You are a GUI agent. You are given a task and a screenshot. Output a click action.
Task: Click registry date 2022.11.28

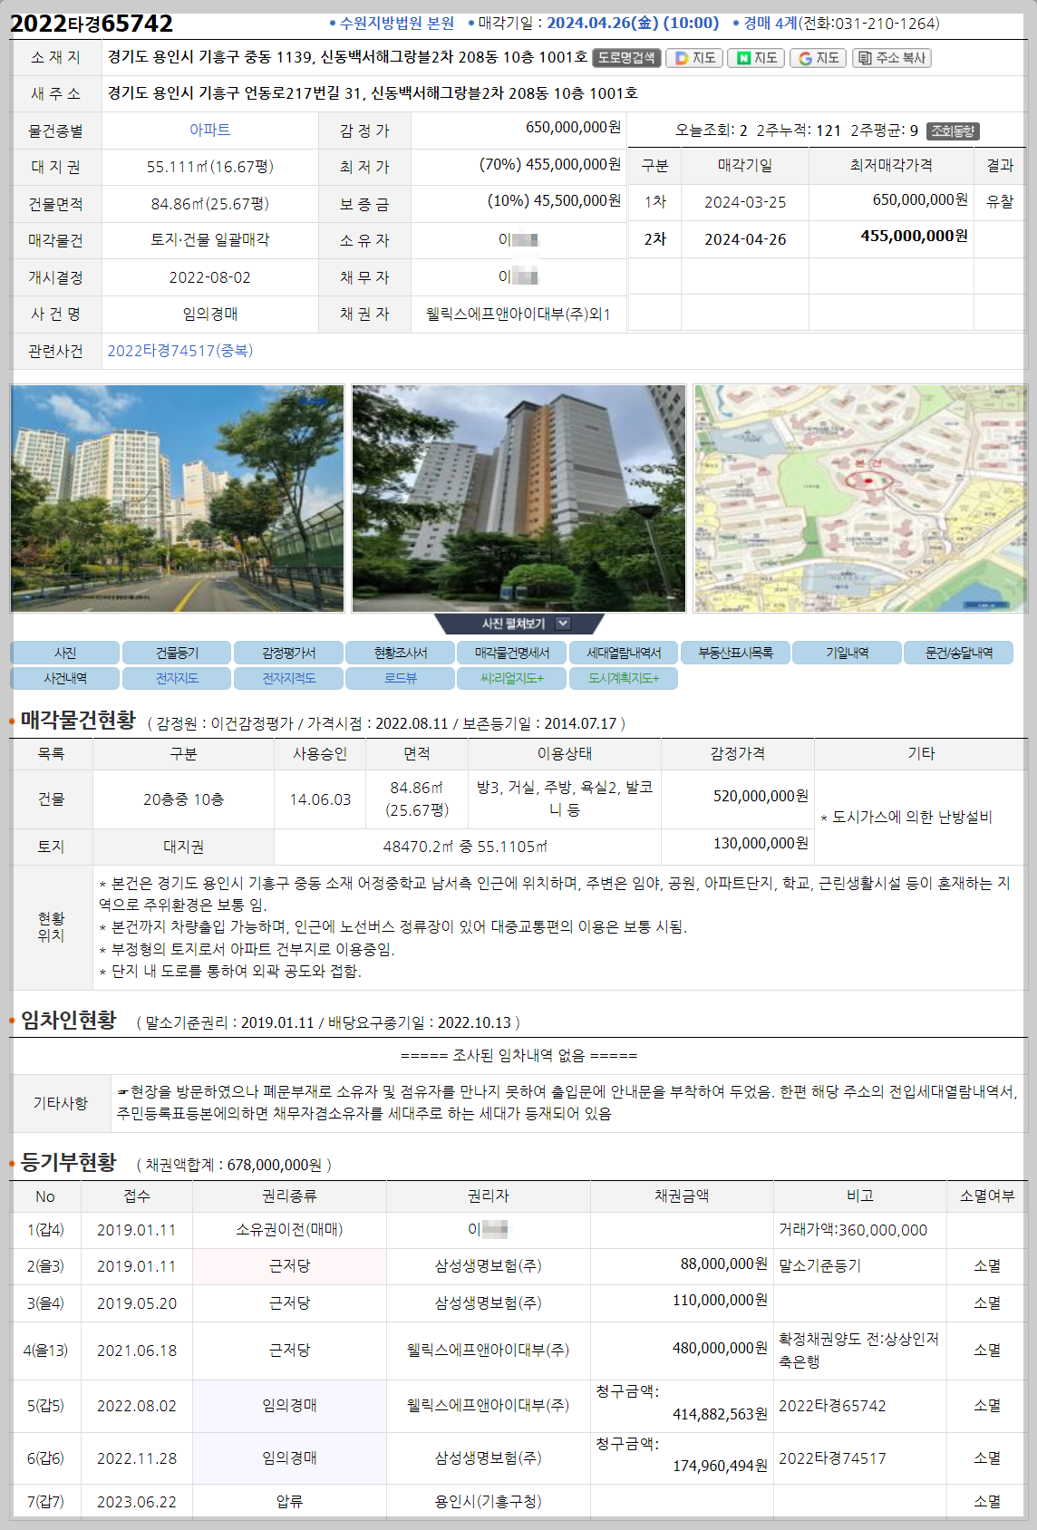(137, 1458)
